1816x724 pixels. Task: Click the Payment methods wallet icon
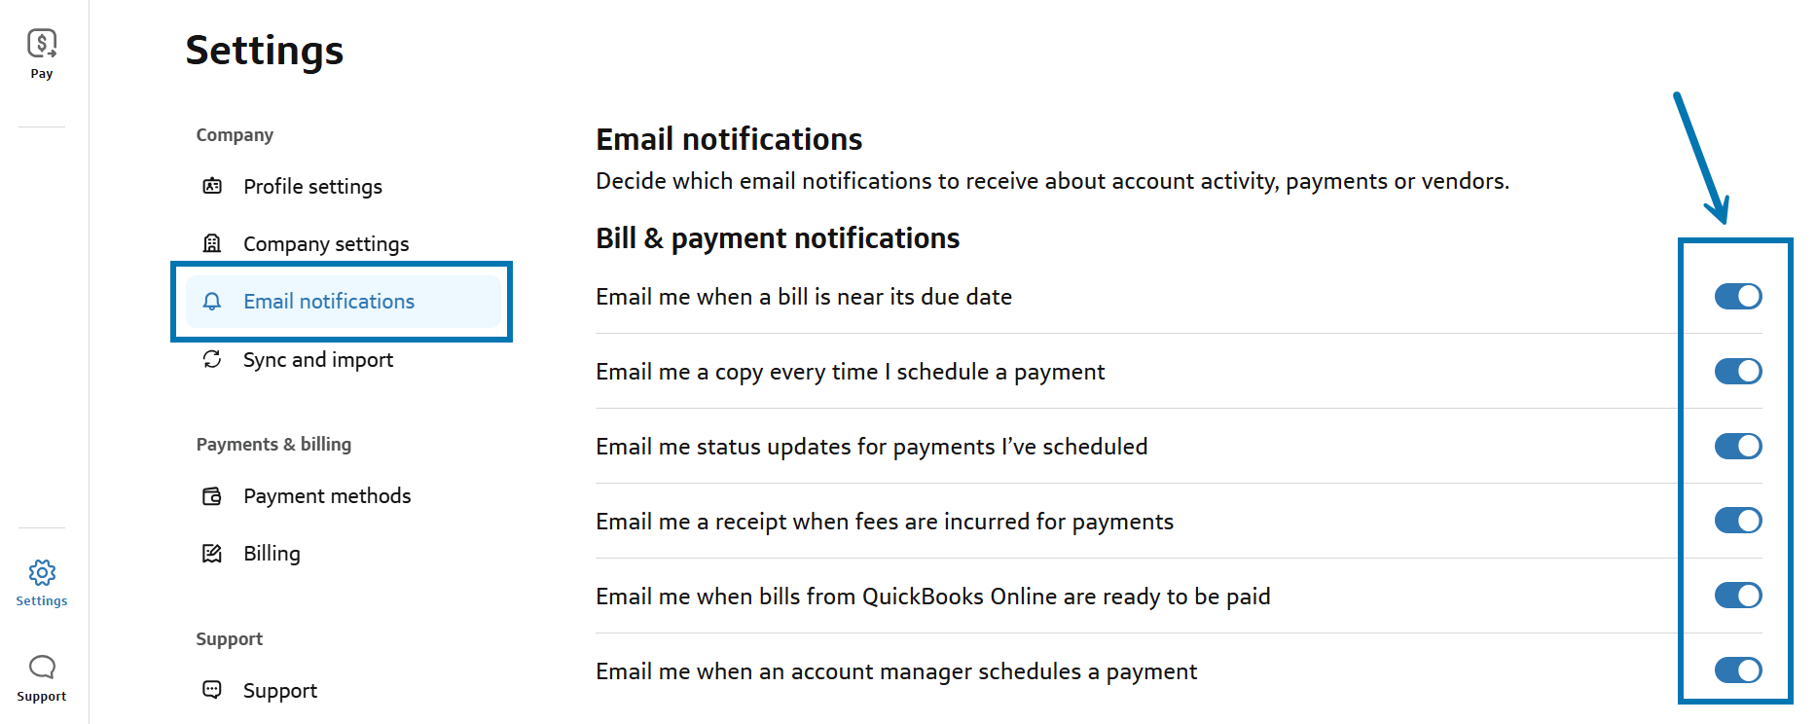212,496
